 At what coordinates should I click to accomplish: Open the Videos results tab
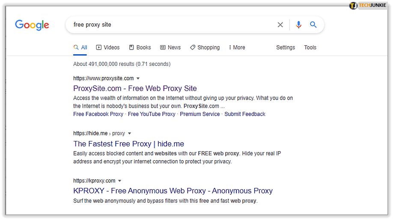(108, 47)
